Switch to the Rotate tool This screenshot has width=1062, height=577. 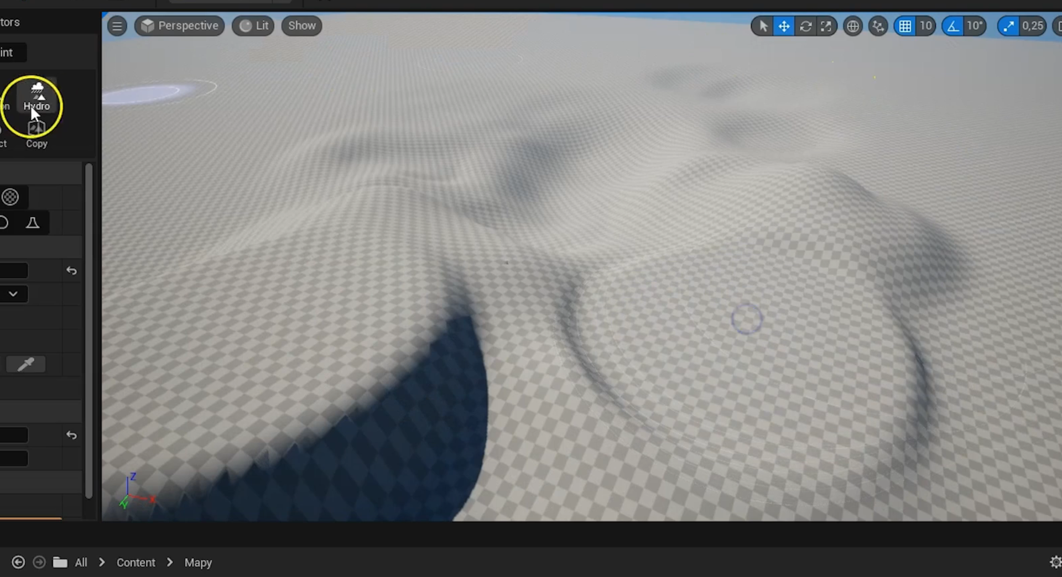(806, 25)
